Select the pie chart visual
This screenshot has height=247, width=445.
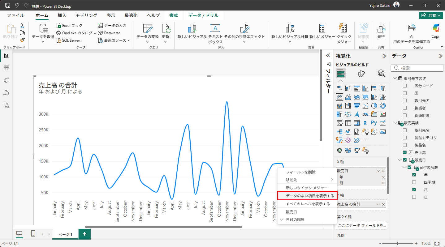tap(374, 106)
